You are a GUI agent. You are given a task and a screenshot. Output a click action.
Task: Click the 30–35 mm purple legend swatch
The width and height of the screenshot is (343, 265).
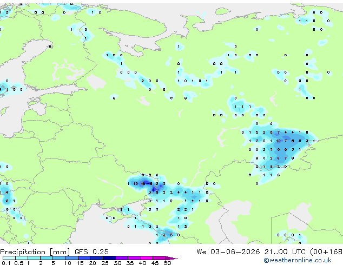tap(122, 258)
